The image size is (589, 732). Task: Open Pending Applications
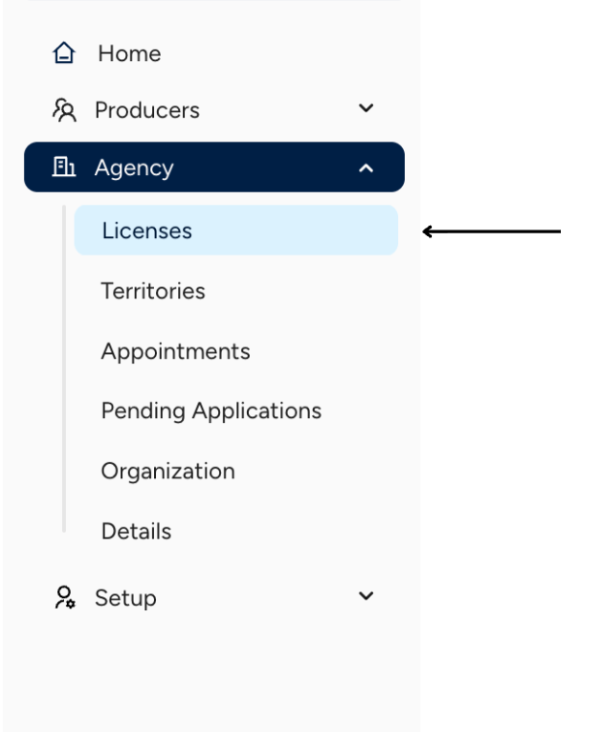211,411
